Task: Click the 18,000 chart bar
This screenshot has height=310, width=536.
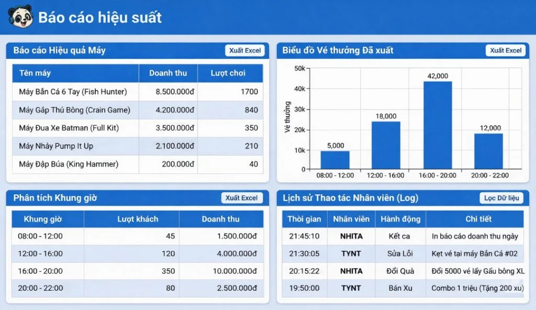Action: tap(386, 145)
